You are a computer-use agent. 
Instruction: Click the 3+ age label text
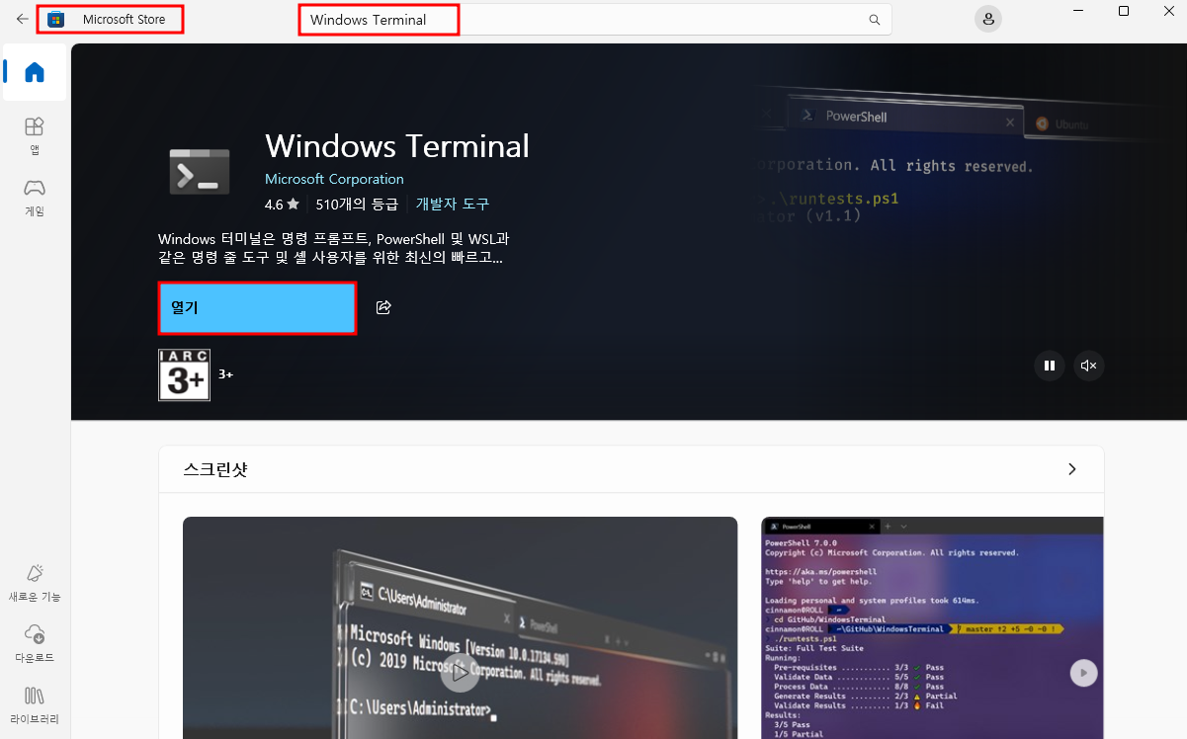225,374
